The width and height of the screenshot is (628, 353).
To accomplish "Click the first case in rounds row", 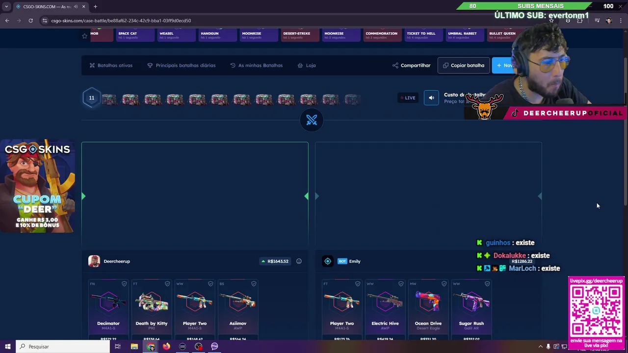I will (109, 100).
